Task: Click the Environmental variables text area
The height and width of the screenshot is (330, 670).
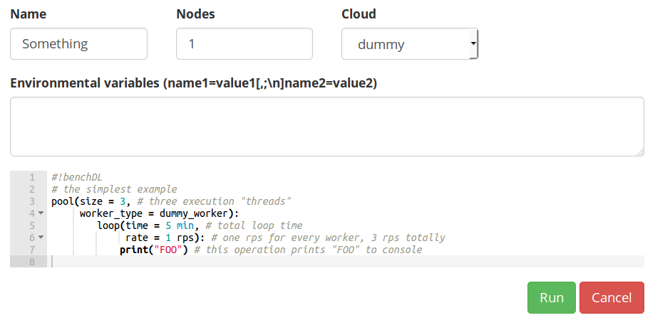Action: coord(327,127)
